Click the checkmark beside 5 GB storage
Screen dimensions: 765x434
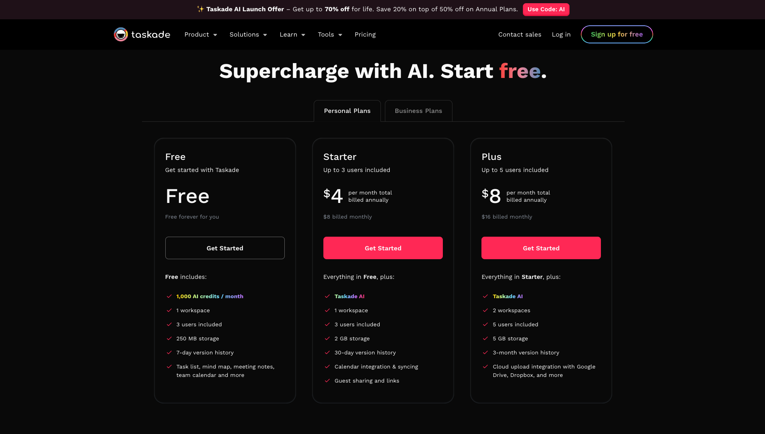(485, 339)
